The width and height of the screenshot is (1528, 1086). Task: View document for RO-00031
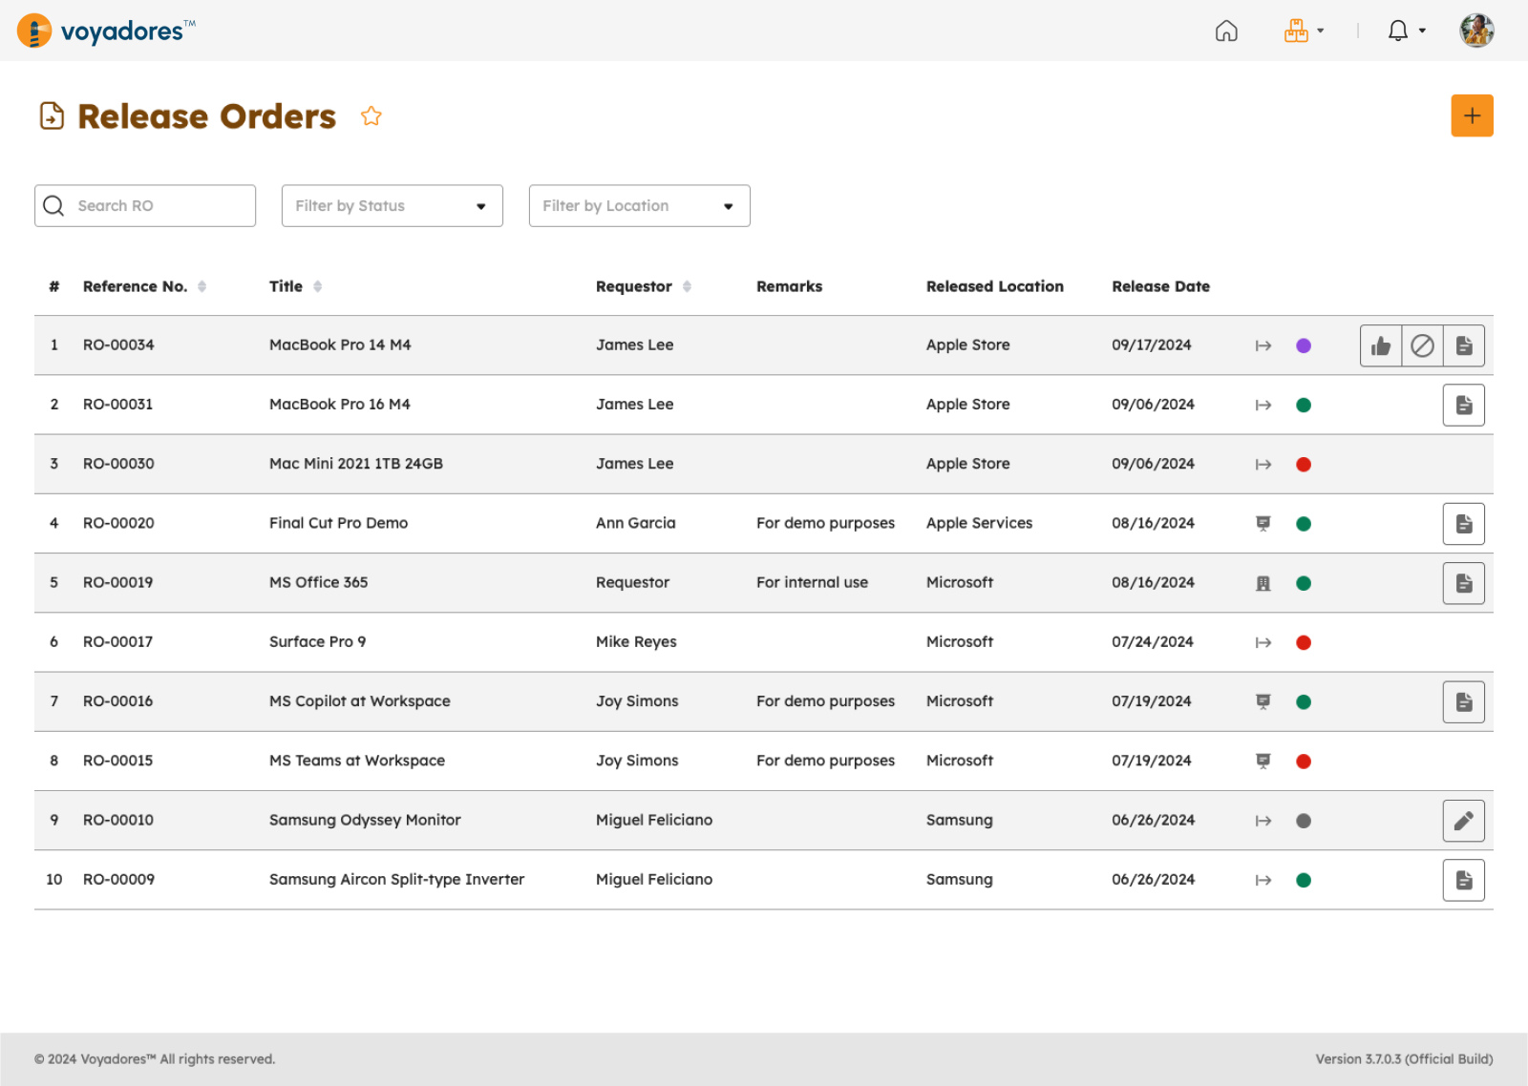pyautogui.click(x=1464, y=405)
